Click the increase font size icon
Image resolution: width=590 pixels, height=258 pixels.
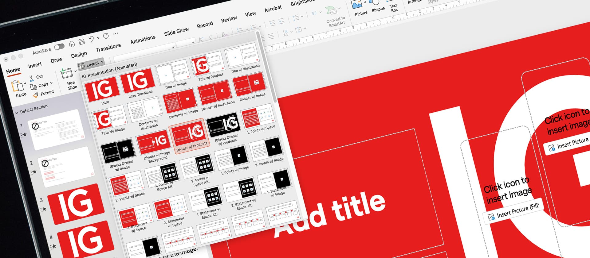point(201,40)
